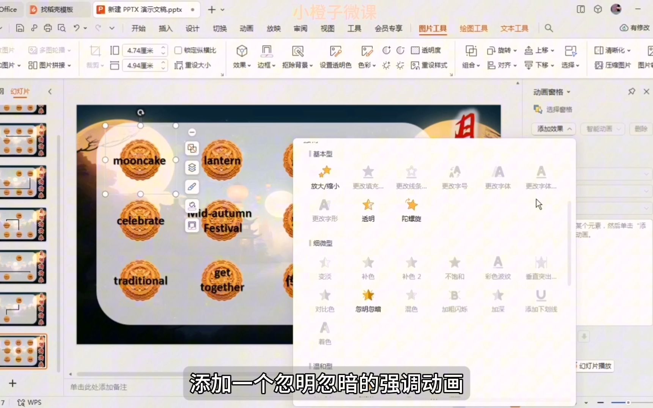Enable the 锁定纵横比 checkbox
Screen dimensions: 653x408
point(178,50)
